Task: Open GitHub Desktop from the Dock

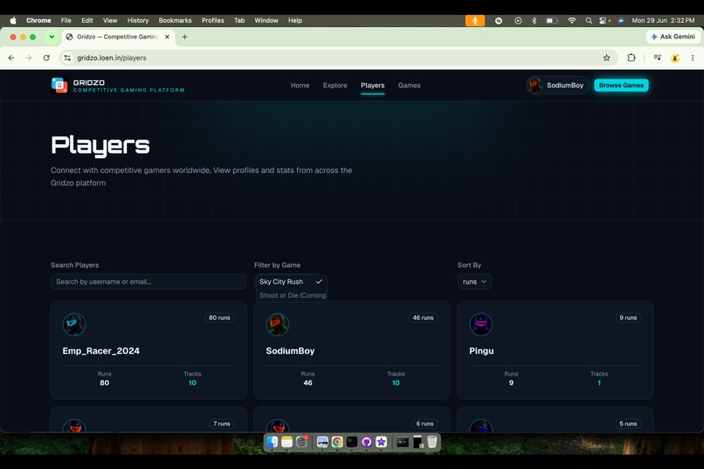Action: pos(367,442)
